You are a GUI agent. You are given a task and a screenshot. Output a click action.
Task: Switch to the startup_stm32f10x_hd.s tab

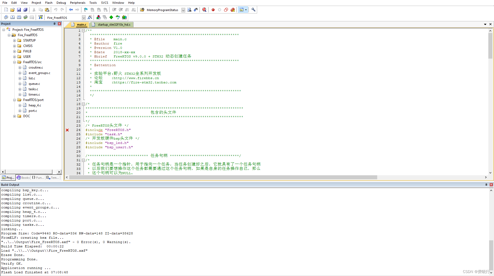coord(111,25)
